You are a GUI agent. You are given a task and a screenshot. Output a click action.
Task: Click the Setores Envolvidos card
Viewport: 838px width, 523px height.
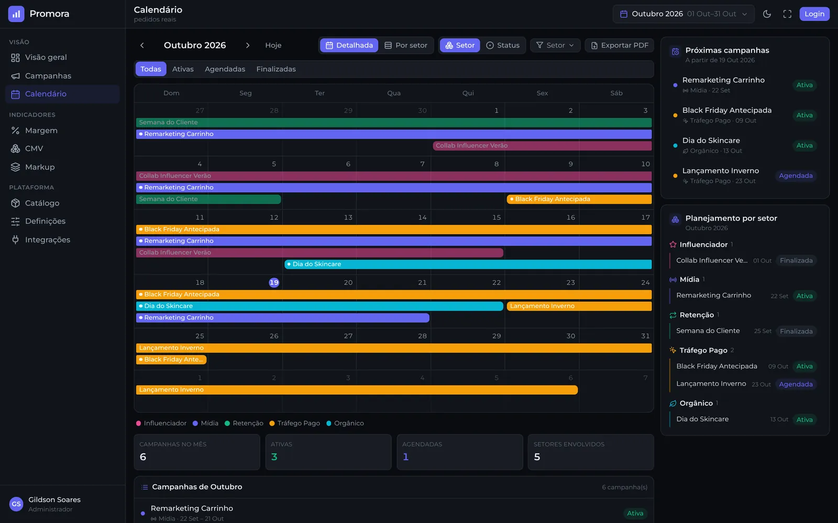click(x=591, y=452)
